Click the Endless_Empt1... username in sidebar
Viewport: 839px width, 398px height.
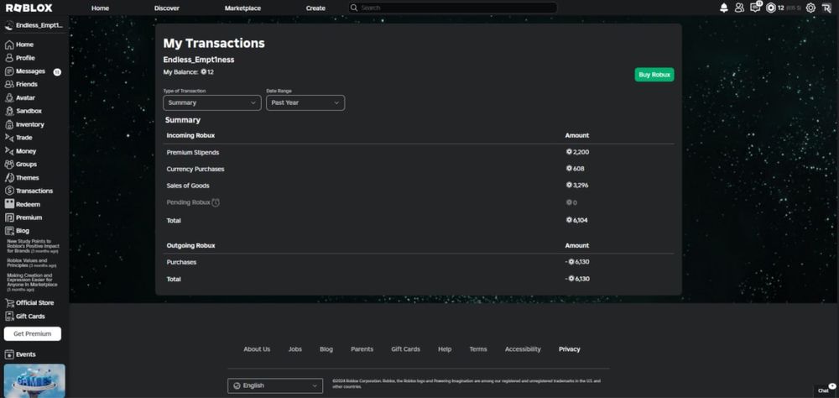39,25
